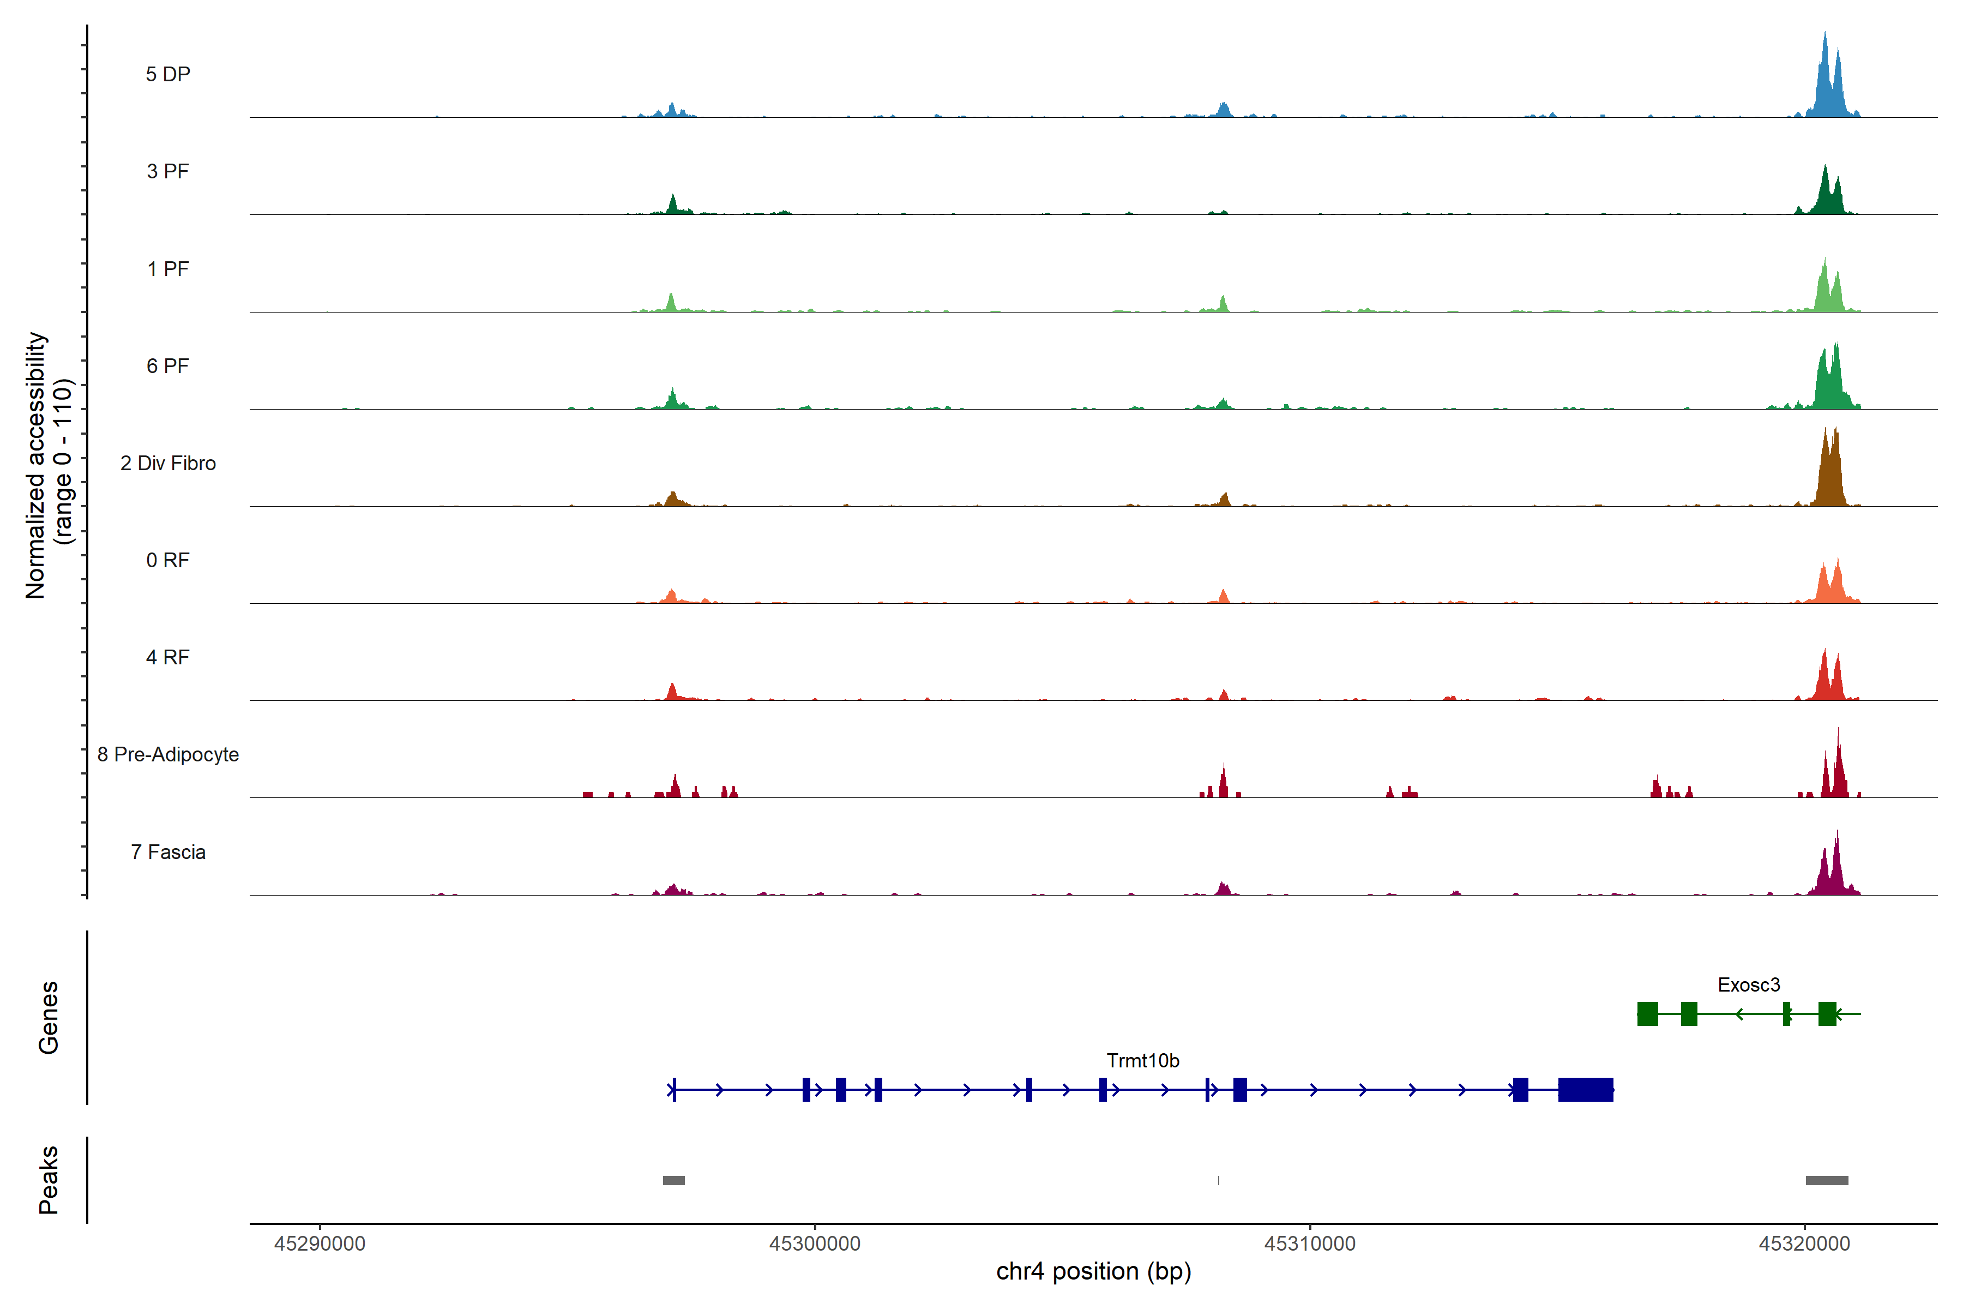
Task: Click the chr4 position (bp) axis title
Action: click(1093, 1272)
